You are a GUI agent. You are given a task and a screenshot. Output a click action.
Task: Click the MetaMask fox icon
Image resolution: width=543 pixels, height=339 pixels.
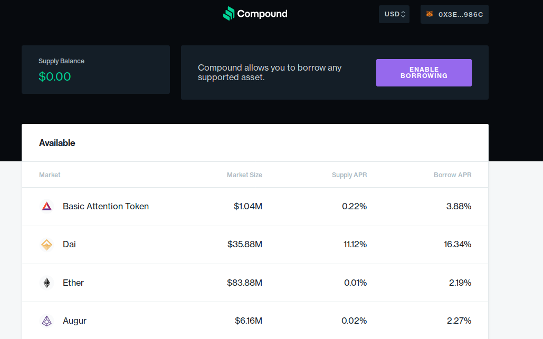tap(430, 14)
